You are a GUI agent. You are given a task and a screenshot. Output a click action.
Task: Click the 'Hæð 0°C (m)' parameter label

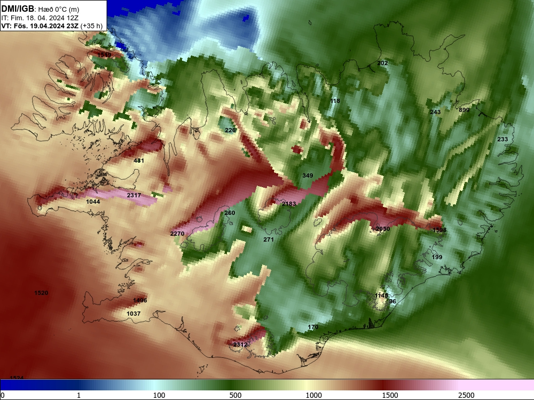tap(59, 9)
